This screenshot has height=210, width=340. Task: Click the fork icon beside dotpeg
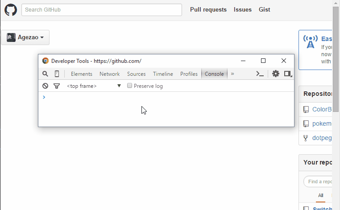pyautogui.click(x=306, y=138)
